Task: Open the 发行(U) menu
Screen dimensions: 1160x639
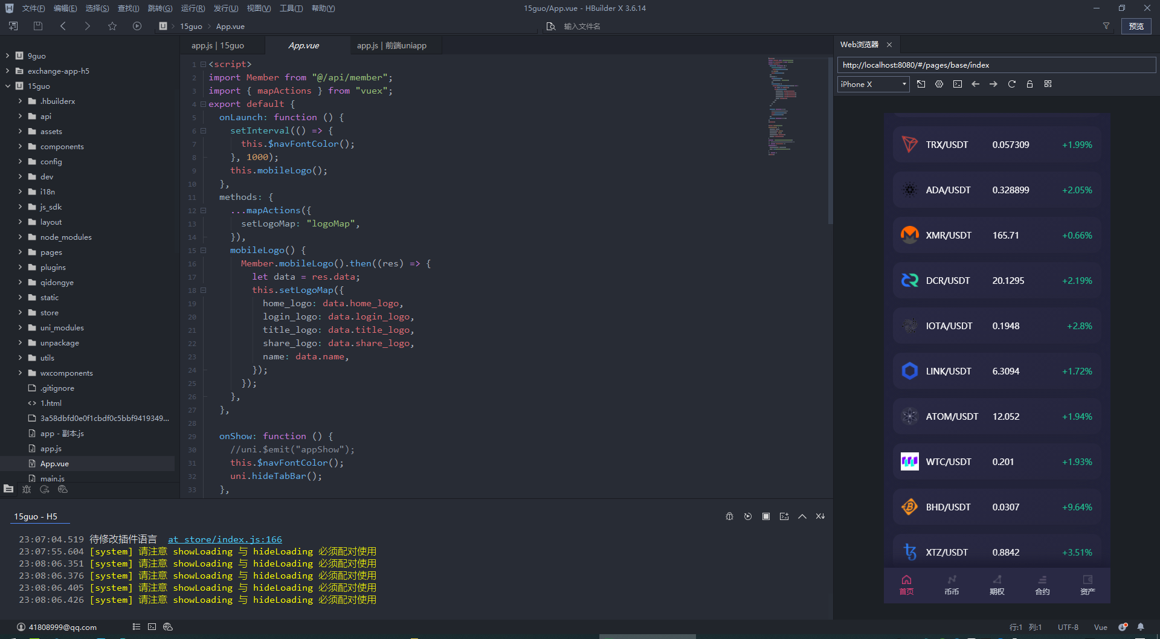Action: coord(225,8)
